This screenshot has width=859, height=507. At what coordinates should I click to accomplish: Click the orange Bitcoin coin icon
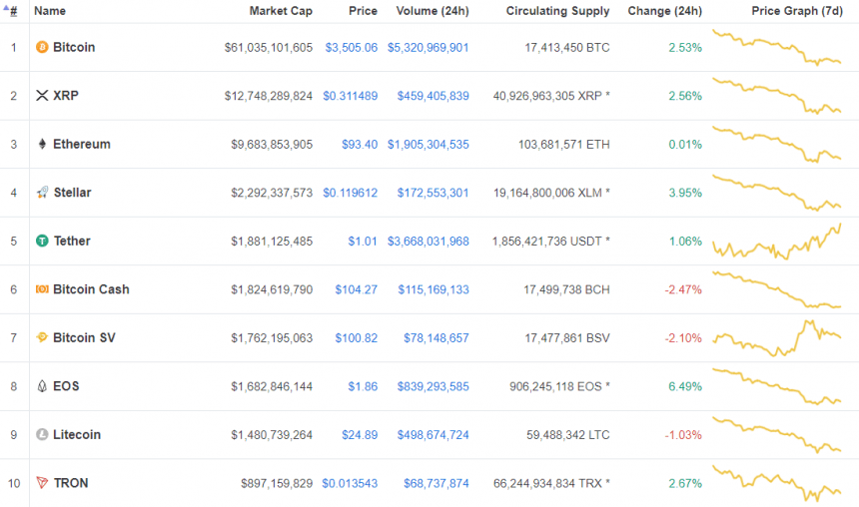[42, 47]
